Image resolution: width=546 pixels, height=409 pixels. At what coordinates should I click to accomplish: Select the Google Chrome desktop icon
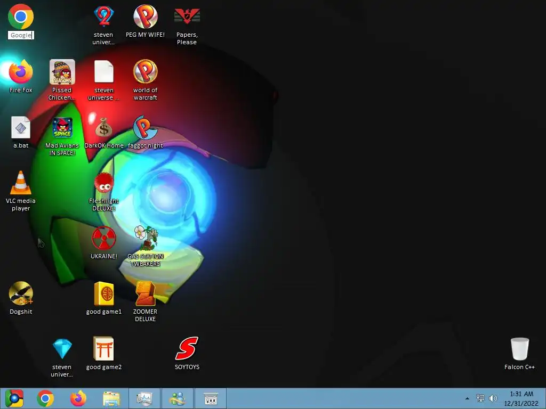pos(21,17)
